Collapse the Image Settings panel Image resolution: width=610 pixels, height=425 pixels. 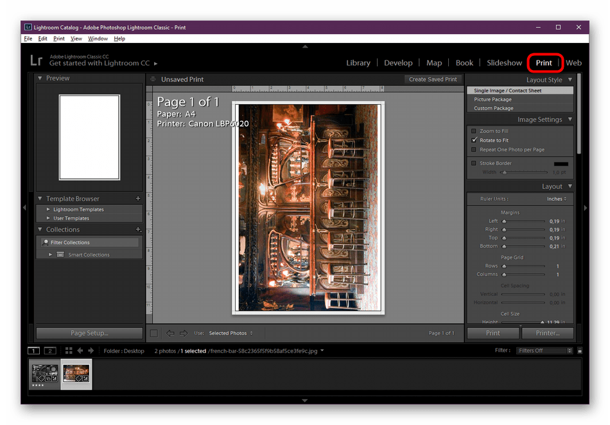pos(570,119)
